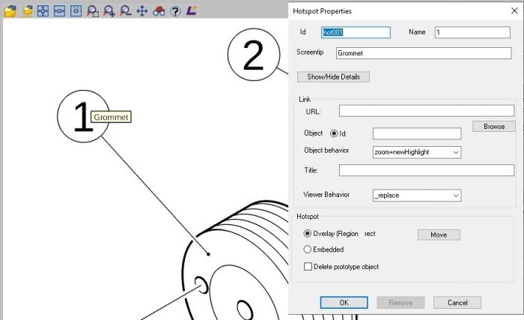Click the Move button in Hotspot section

coord(438,235)
